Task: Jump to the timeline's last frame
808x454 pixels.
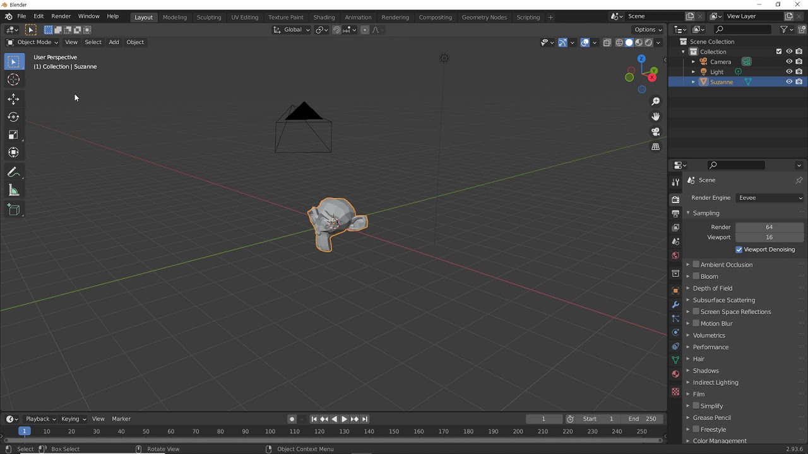Action: pyautogui.click(x=364, y=419)
